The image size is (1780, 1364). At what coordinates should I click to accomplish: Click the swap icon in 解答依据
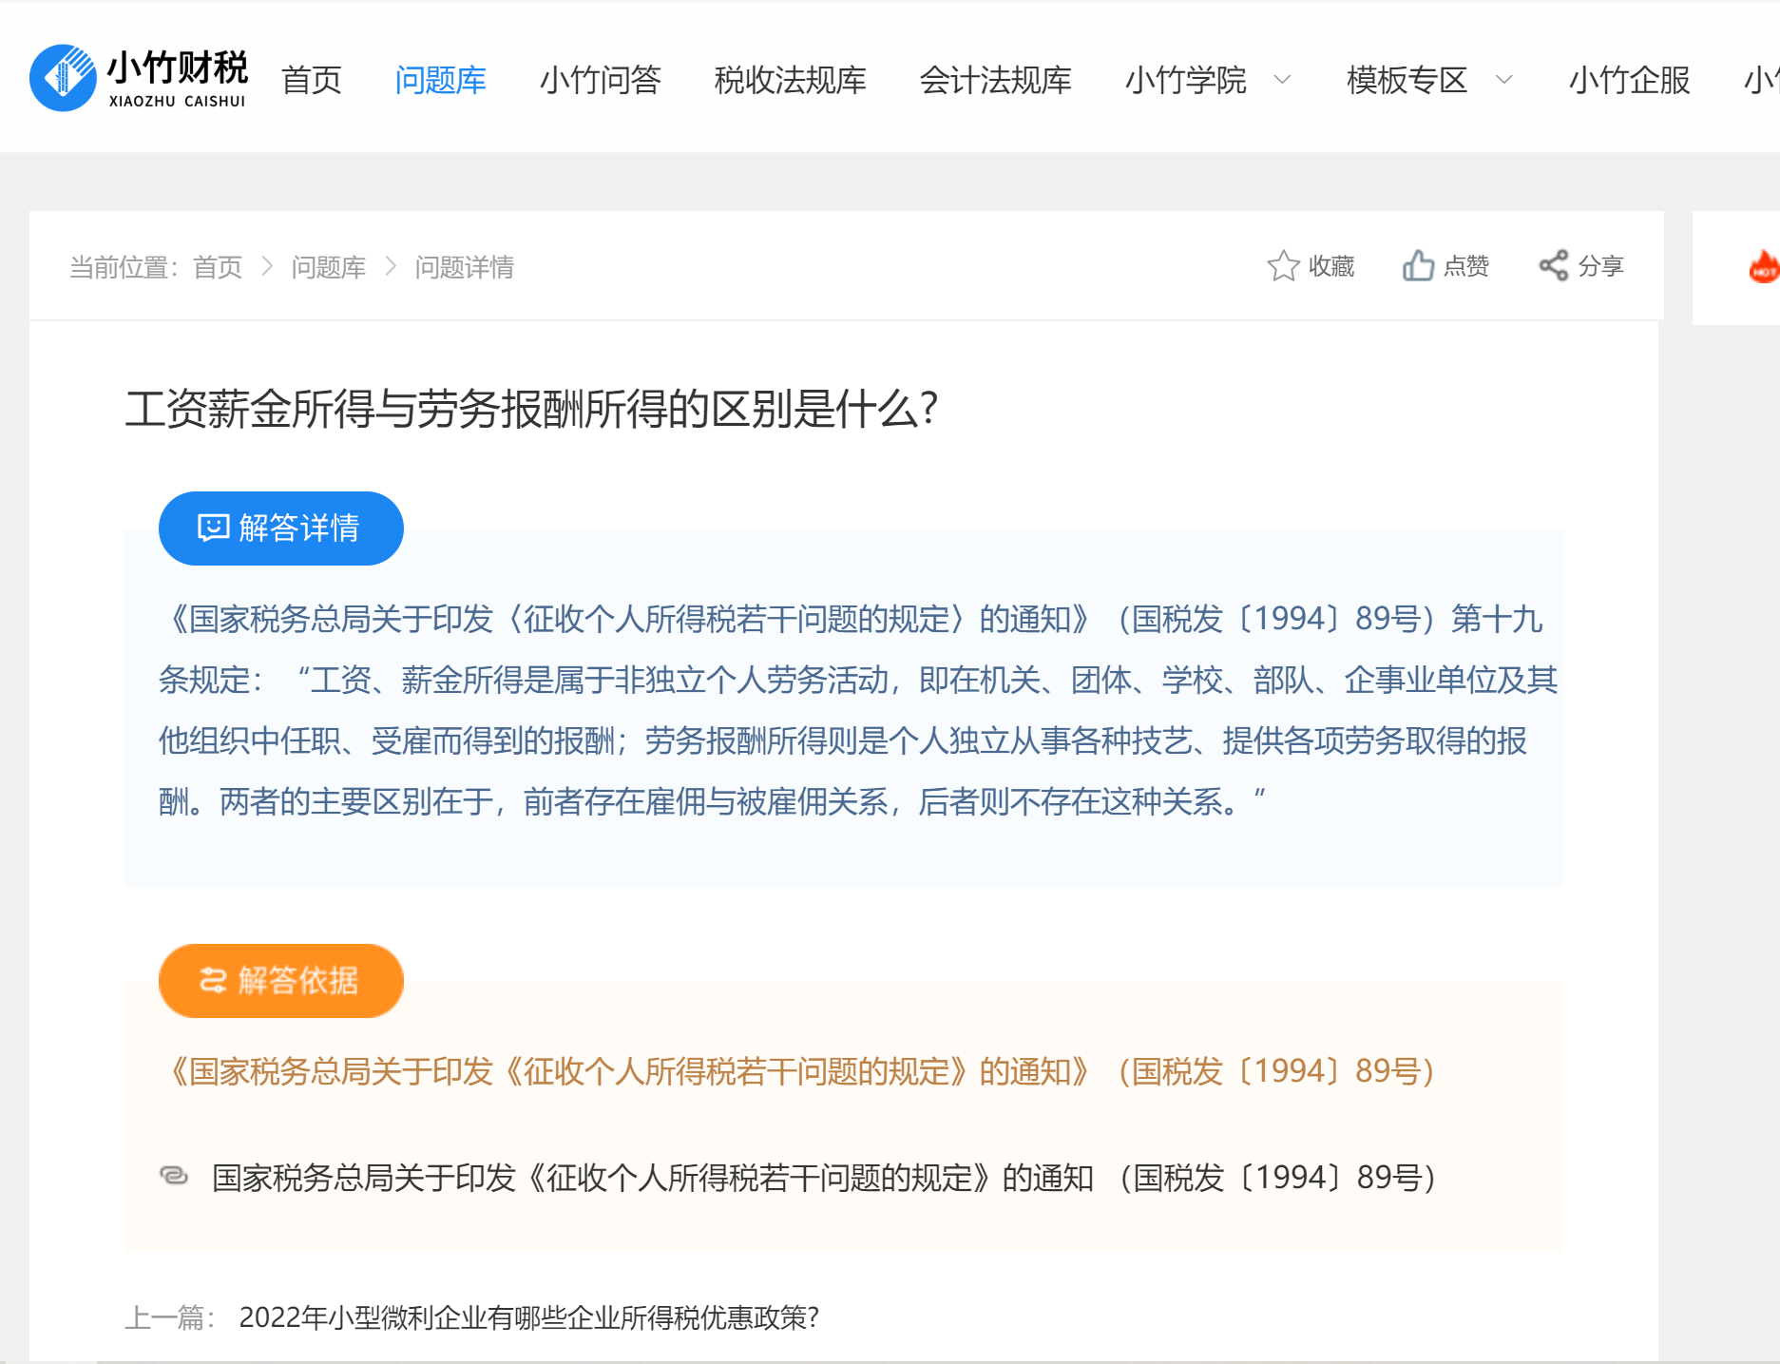[x=213, y=980]
